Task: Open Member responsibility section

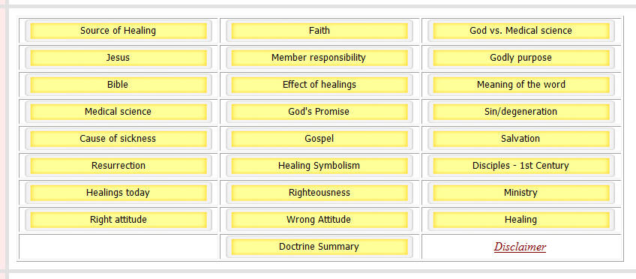Action: point(319,58)
